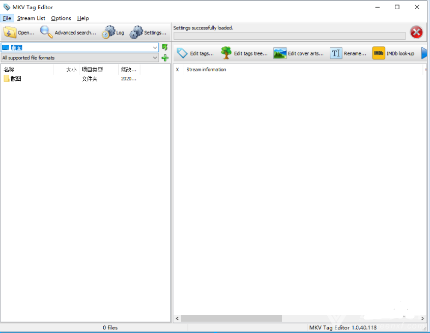Screen dimensions: 430x333
Task: Open the Stream List menu
Action: tap(31, 18)
